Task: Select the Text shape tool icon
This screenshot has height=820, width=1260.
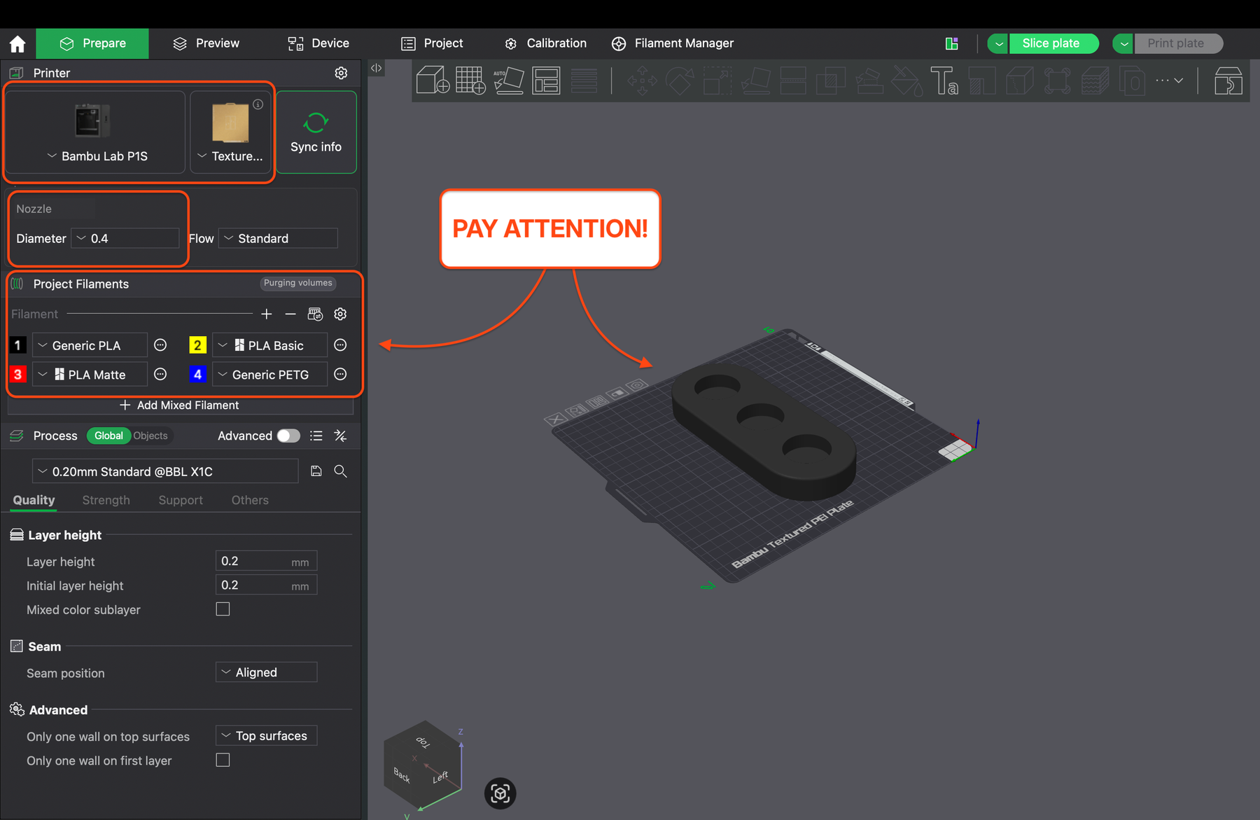Action: (944, 81)
